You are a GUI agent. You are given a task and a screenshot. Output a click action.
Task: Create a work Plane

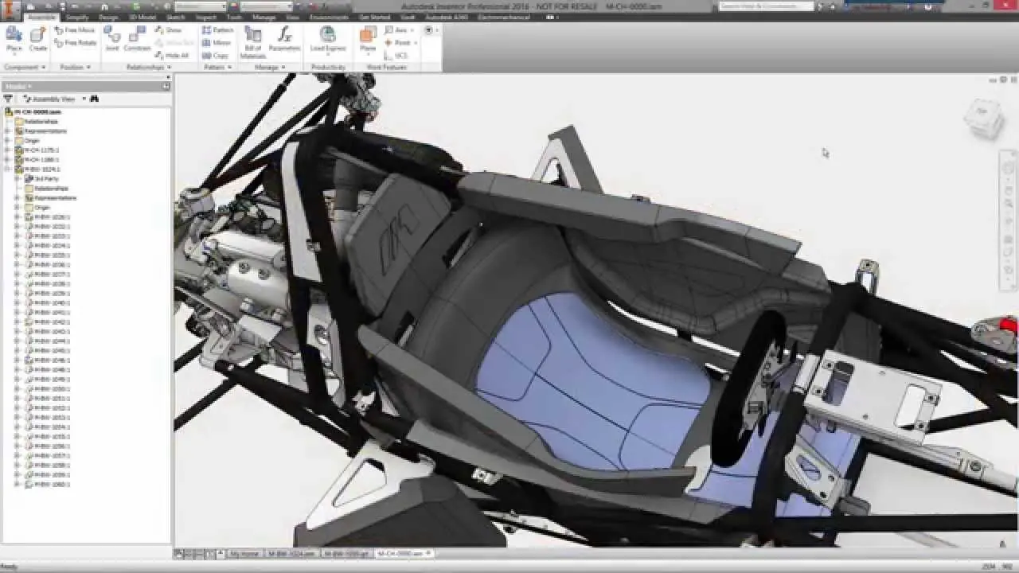click(x=367, y=38)
